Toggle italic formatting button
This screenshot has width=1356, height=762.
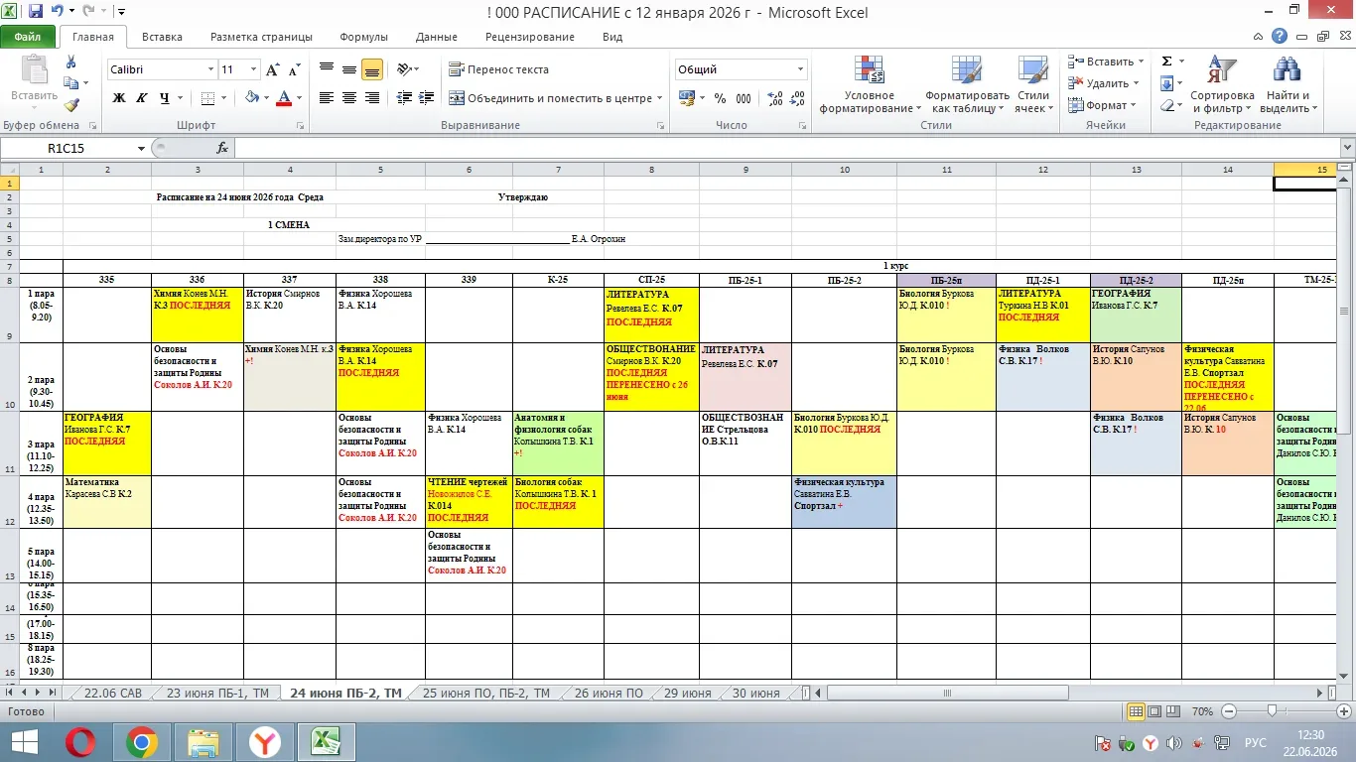pos(141,98)
